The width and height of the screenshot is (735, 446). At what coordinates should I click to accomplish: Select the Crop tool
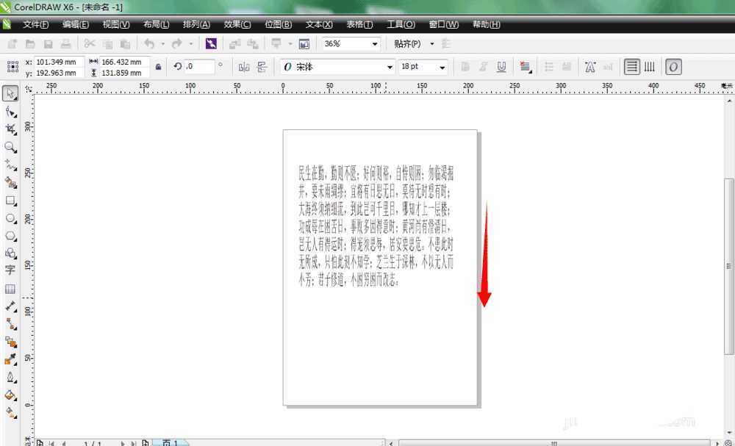click(x=10, y=129)
